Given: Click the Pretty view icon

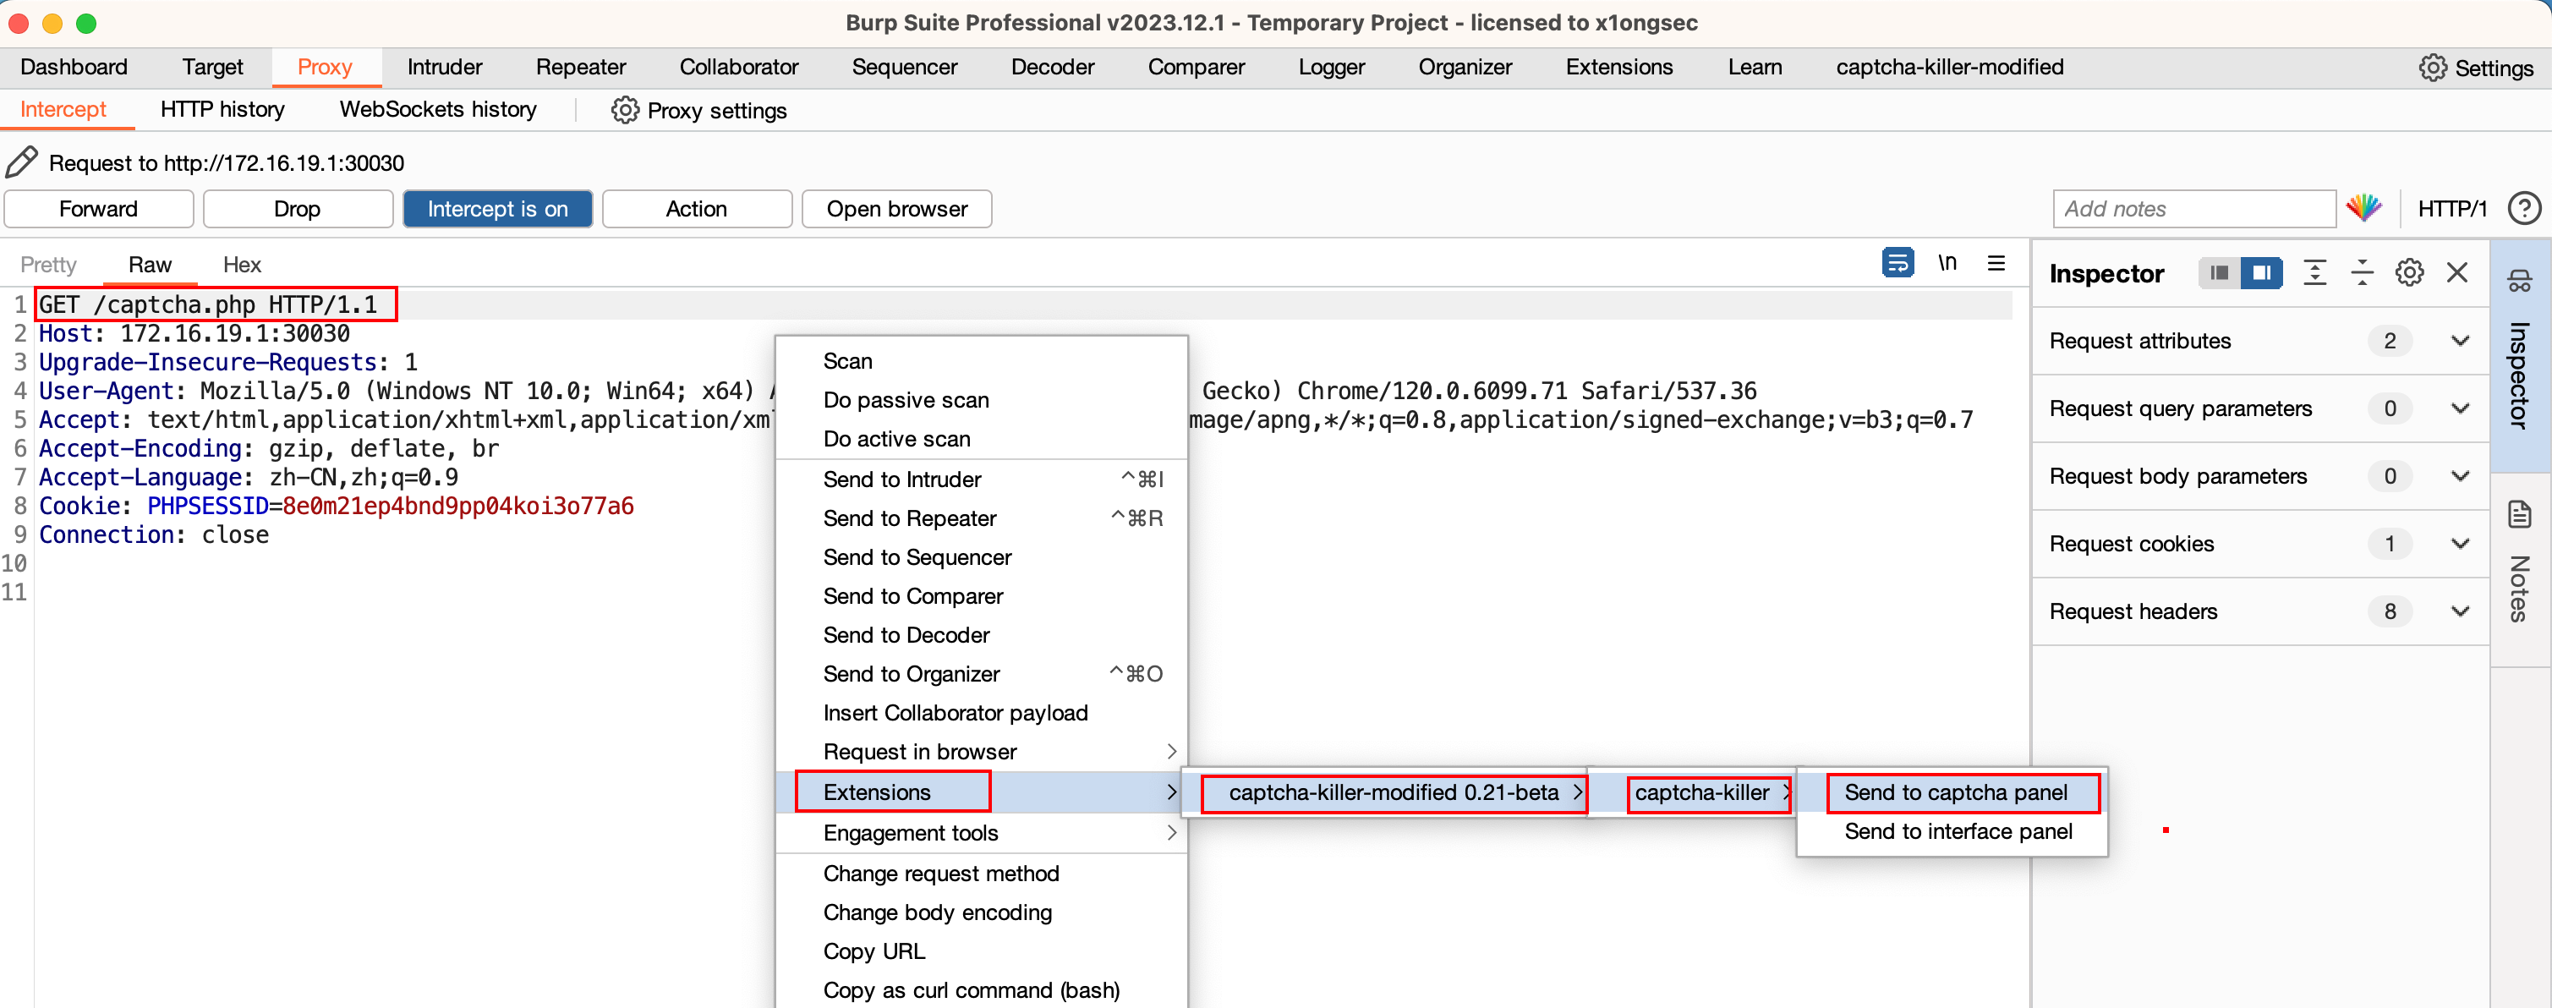Looking at the screenshot, I should [54, 262].
